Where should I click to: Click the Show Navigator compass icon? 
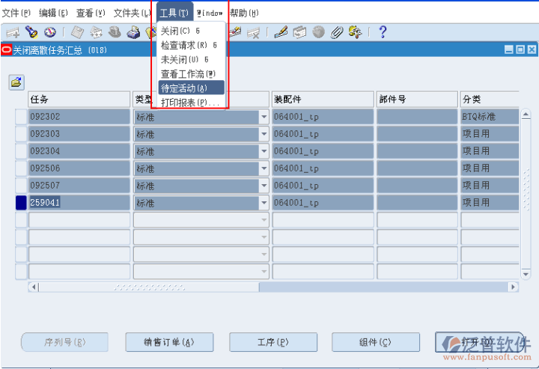50,32
